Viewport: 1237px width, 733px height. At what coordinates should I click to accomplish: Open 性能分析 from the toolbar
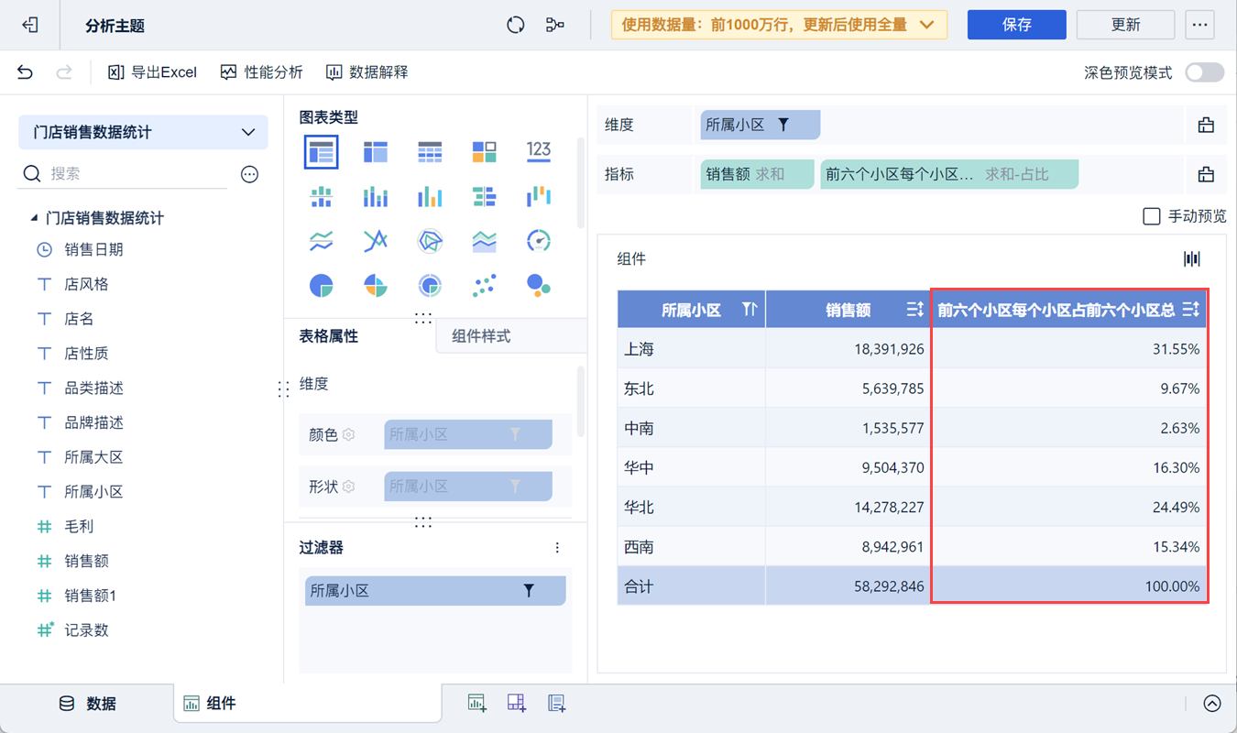click(x=262, y=72)
